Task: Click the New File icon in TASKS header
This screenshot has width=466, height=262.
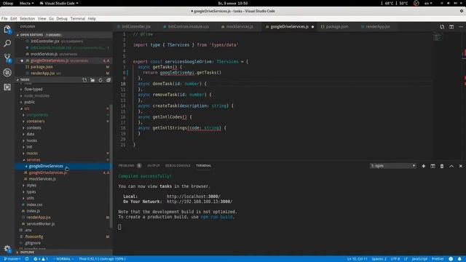Action: [x=84, y=80]
